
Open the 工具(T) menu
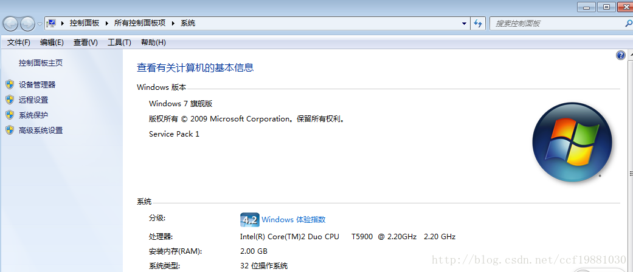click(x=120, y=42)
